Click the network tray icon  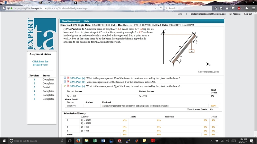pyautogui.click(x=222, y=141)
